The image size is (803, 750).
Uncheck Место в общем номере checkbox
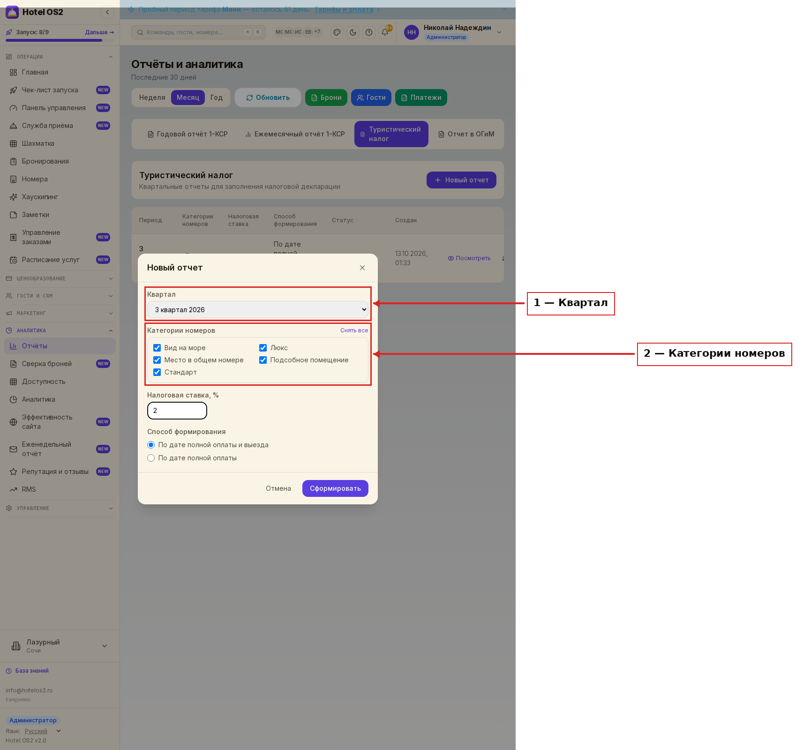157,360
